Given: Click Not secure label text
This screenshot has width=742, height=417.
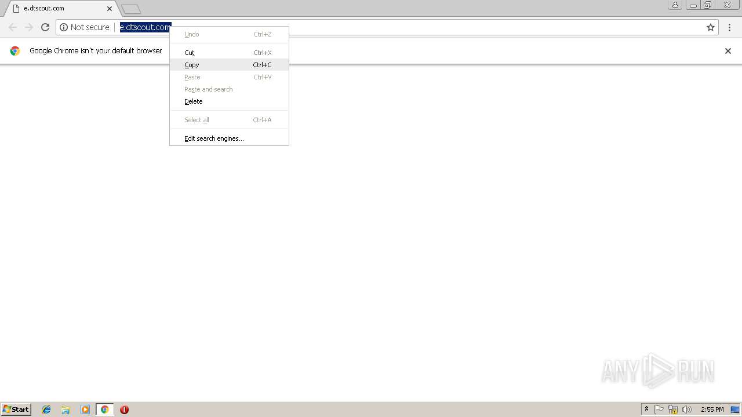Looking at the screenshot, I should (90, 27).
